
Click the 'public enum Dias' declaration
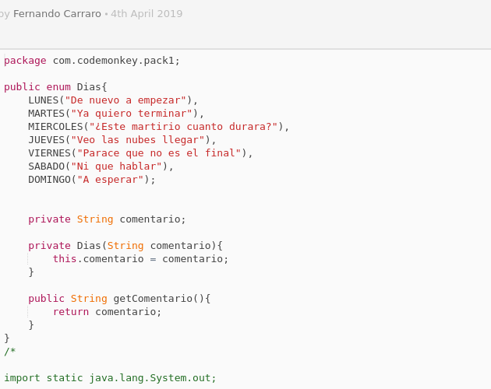click(55, 87)
